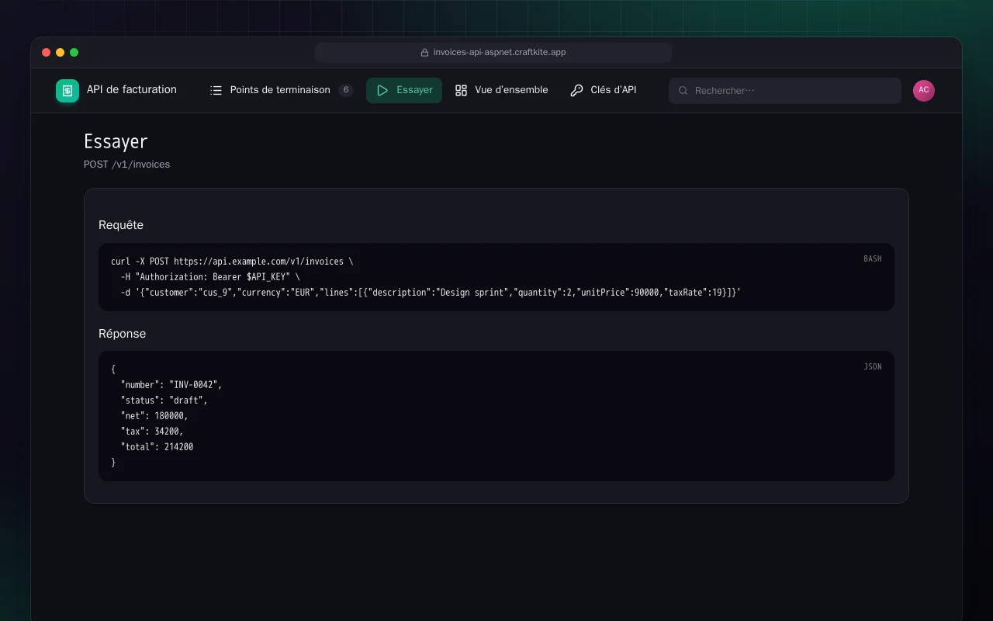Focus the Rechercher search field
993x621 pixels.
tap(785, 91)
